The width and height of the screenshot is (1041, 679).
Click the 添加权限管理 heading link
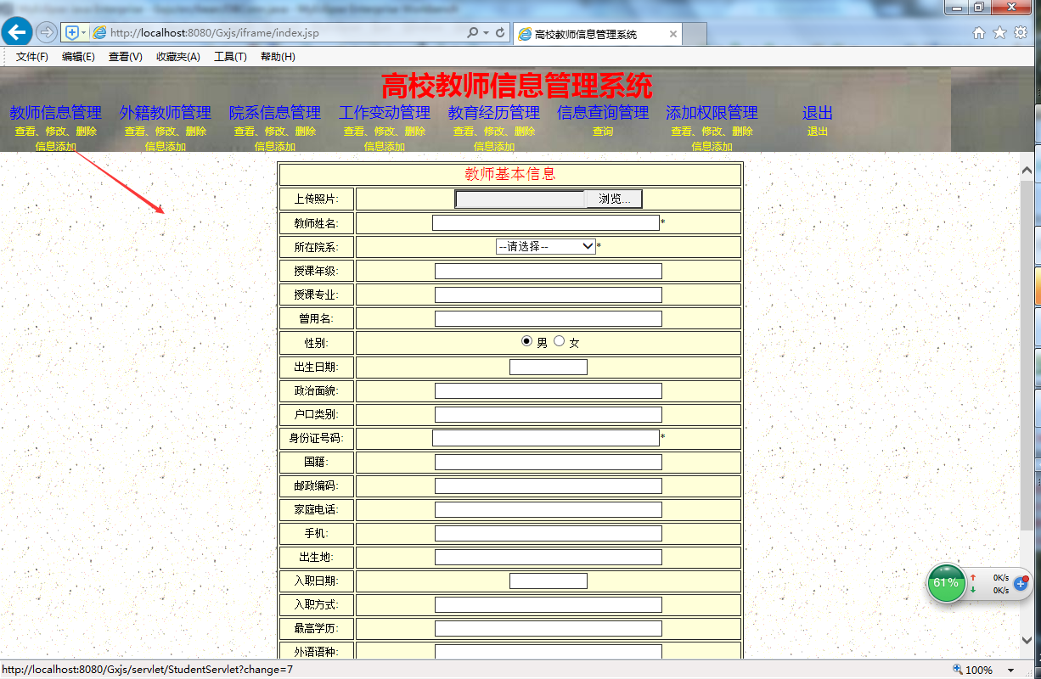pyautogui.click(x=712, y=112)
